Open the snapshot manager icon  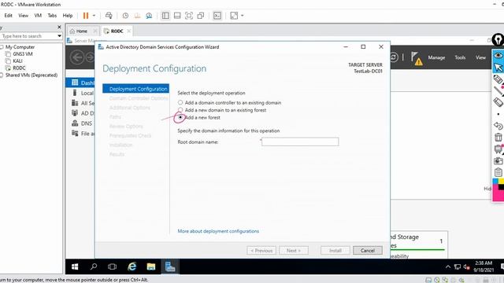(x=149, y=16)
